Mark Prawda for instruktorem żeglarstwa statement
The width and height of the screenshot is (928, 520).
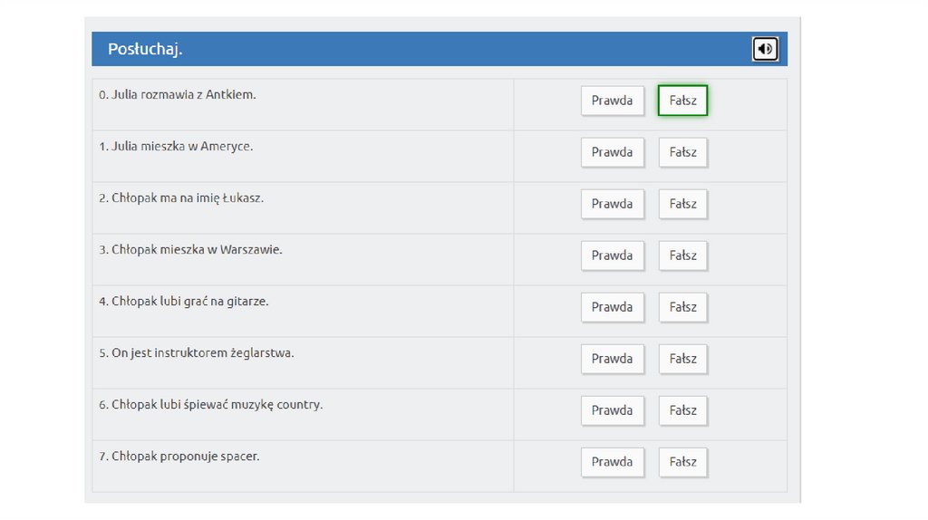[x=612, y=359]
